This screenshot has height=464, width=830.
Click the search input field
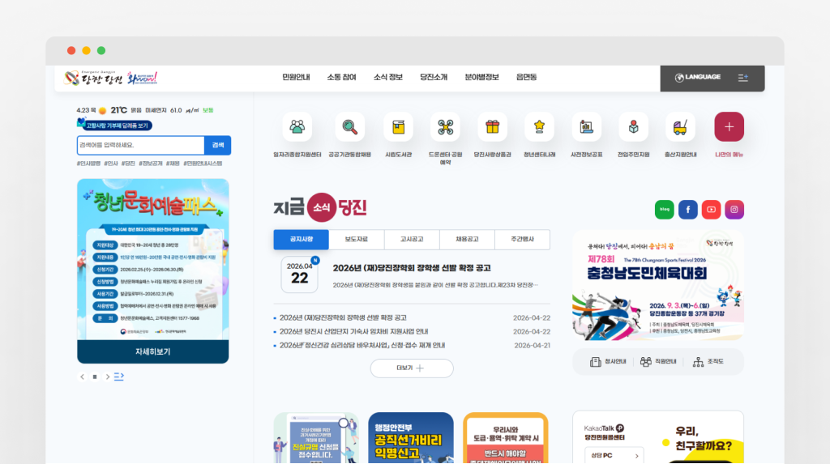139,145
